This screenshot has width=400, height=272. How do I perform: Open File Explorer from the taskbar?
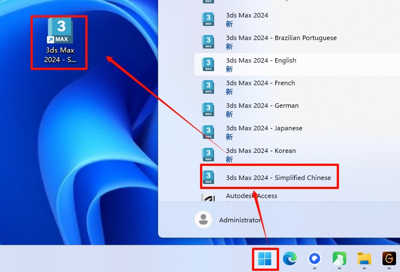[364, 259]
